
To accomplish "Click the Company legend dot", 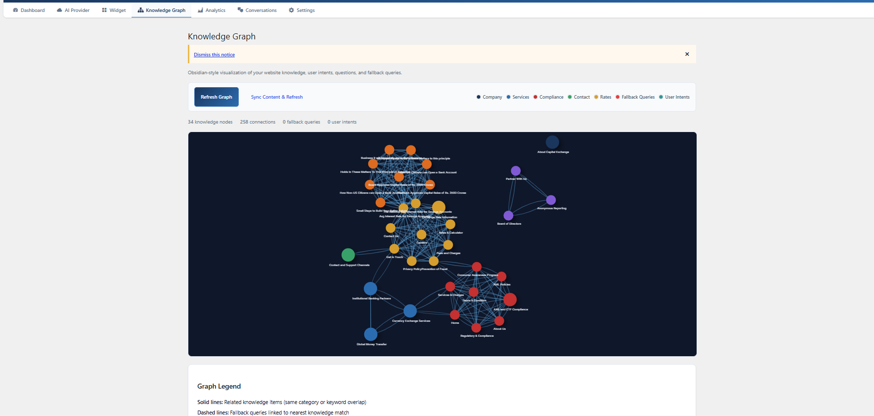I will [478, 97].
